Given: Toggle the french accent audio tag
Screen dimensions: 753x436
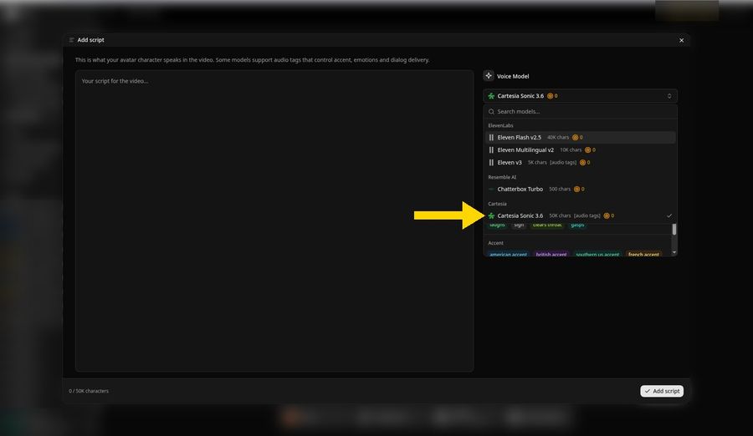Looking at the screenshot, I should (x=643, y=254).
